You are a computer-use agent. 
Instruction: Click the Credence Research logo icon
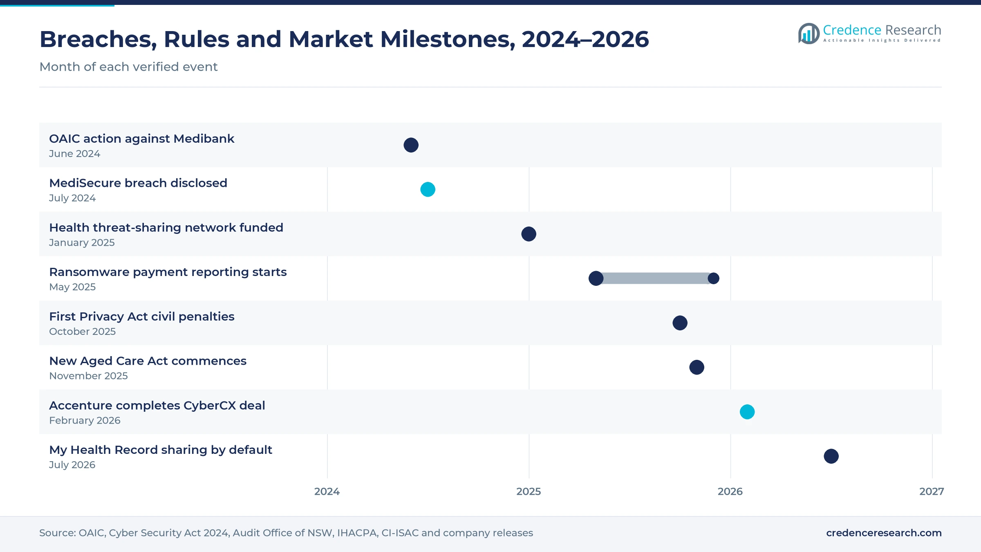809,34
